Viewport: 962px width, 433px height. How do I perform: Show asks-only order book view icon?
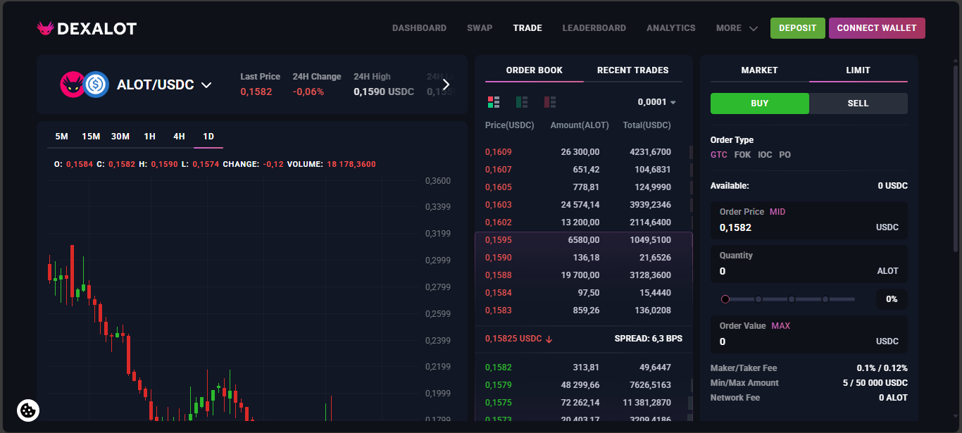(550, 102)
